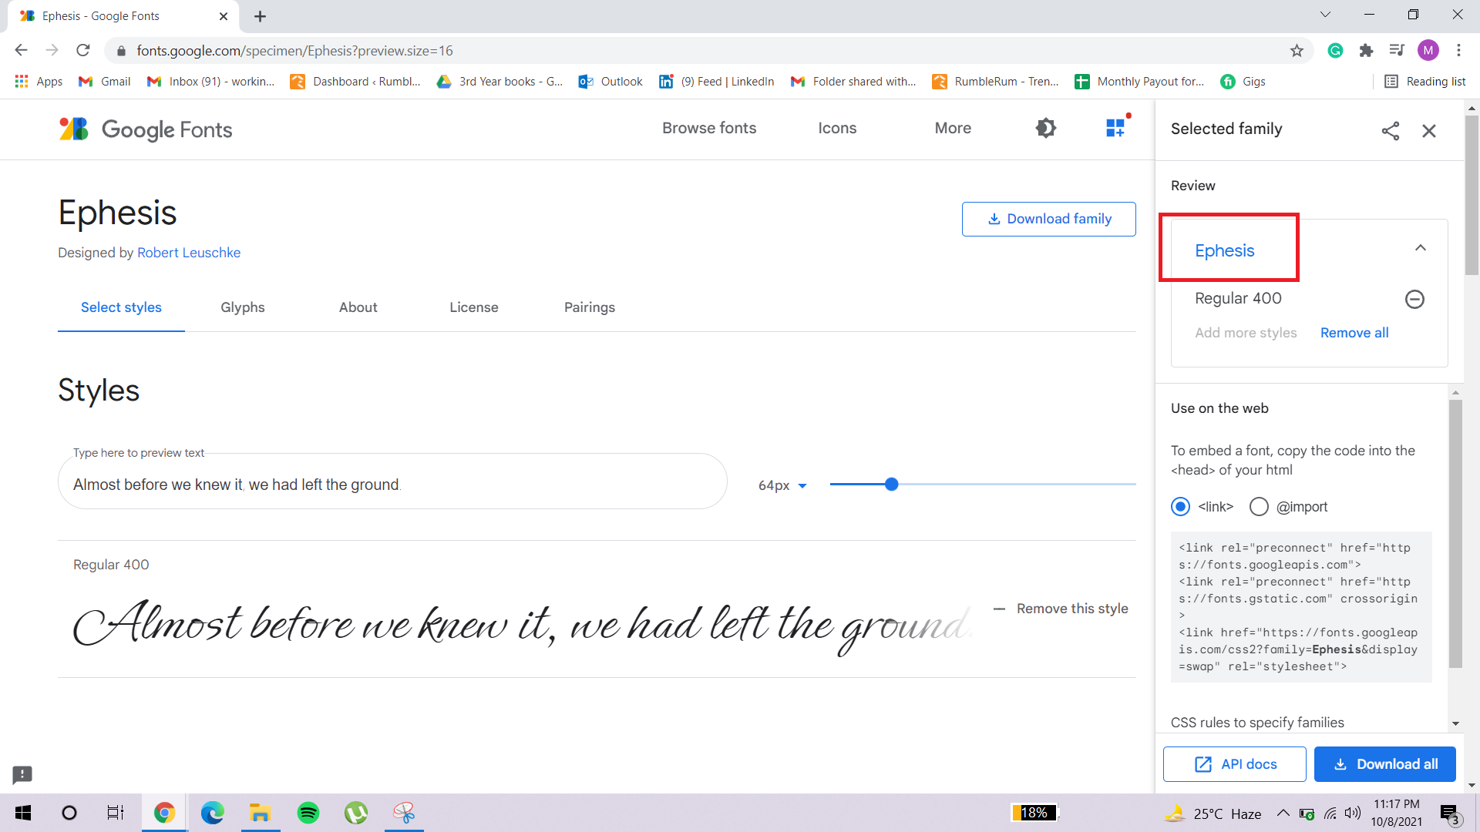This screenshot has height=832, width=1480.
Task: Click the font size slider handle
Action: [891, 485]
